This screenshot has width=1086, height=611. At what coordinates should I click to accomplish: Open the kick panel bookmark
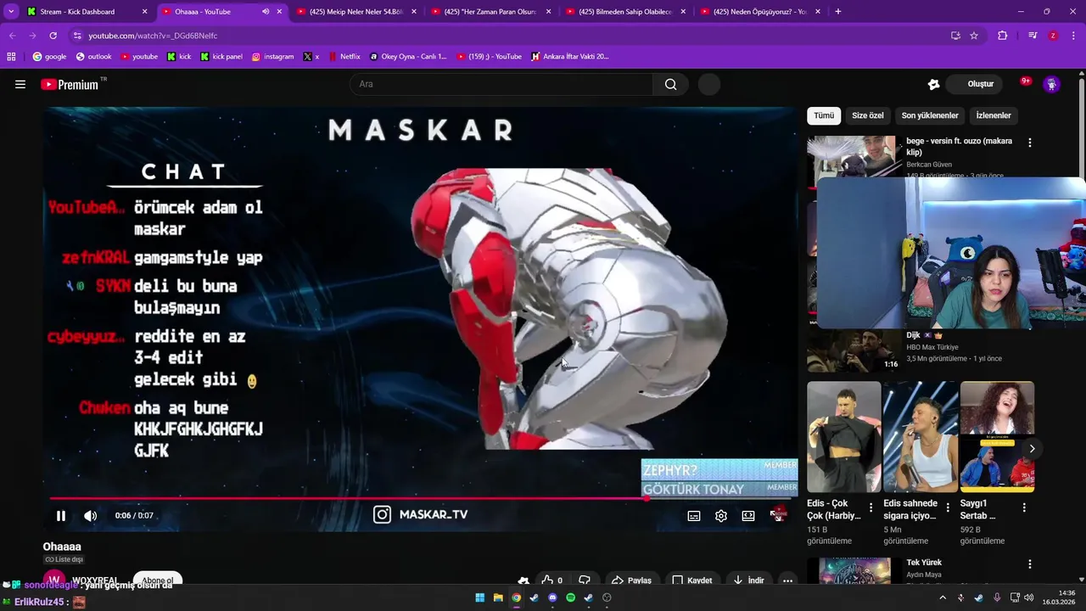221,57
